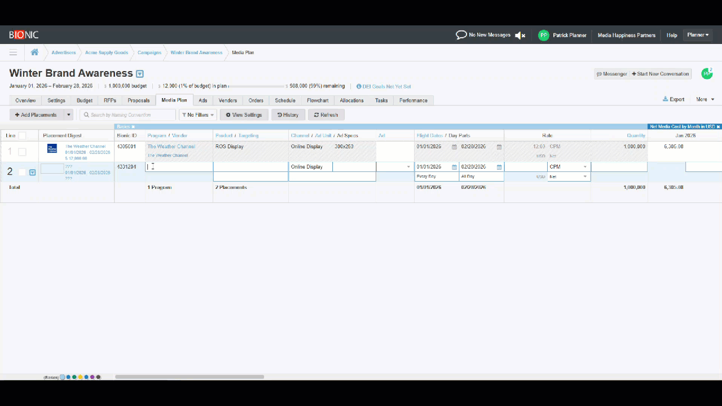The image size is (722, 406).
Task: Open the hamburger navigation menu
Action: (x=13, y=52)
